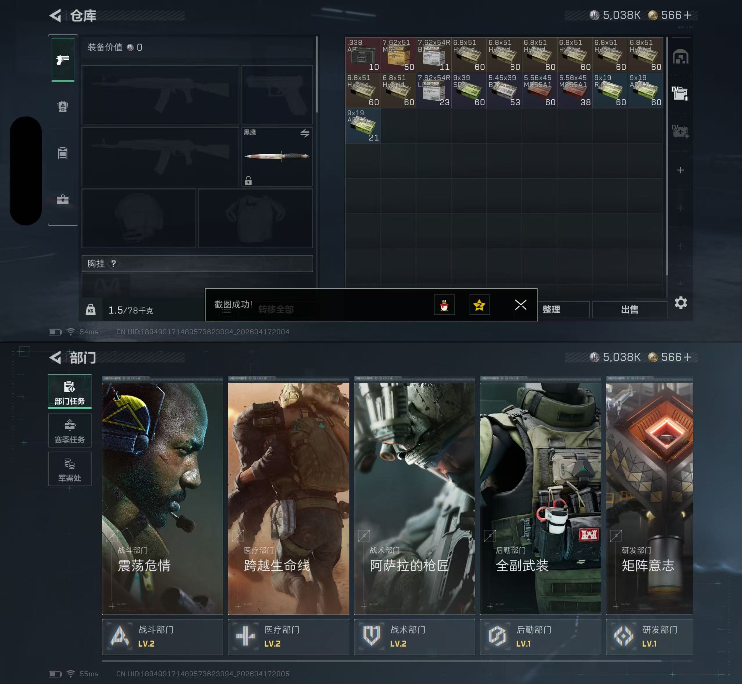742x684 pixels.
Task: Open the briefcase safe box tab
Action: (63, 200)
